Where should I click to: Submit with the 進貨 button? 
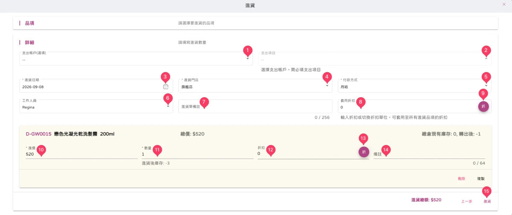[487, 201]
